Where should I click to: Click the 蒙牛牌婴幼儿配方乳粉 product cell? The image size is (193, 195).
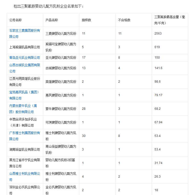[x=61, y=109]
